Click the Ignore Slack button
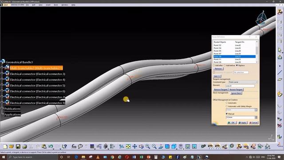The width and height of the screenshot is (284, 160). (x=236, y=93)
